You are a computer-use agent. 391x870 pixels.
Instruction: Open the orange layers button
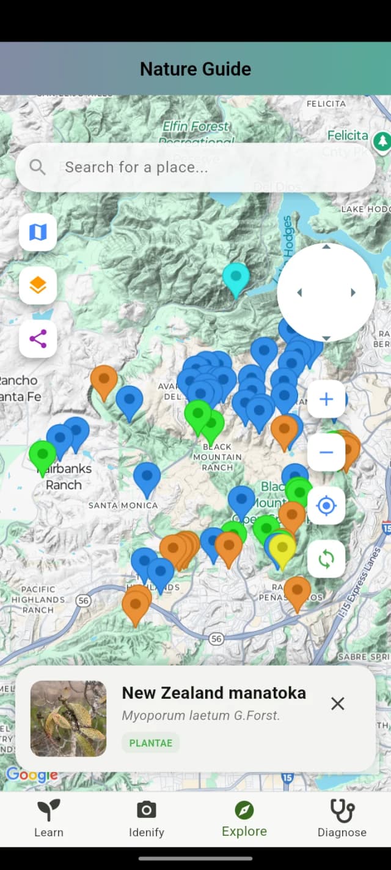click(x=38, y=286)
